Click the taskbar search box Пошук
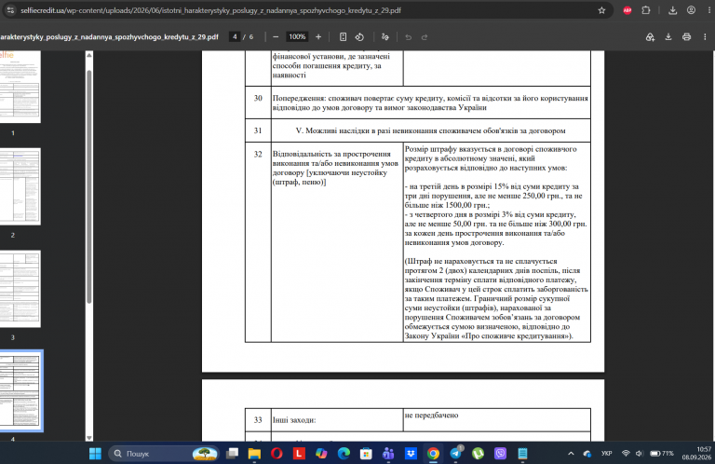This screenshot has height=464, width=715. point(163,454)
